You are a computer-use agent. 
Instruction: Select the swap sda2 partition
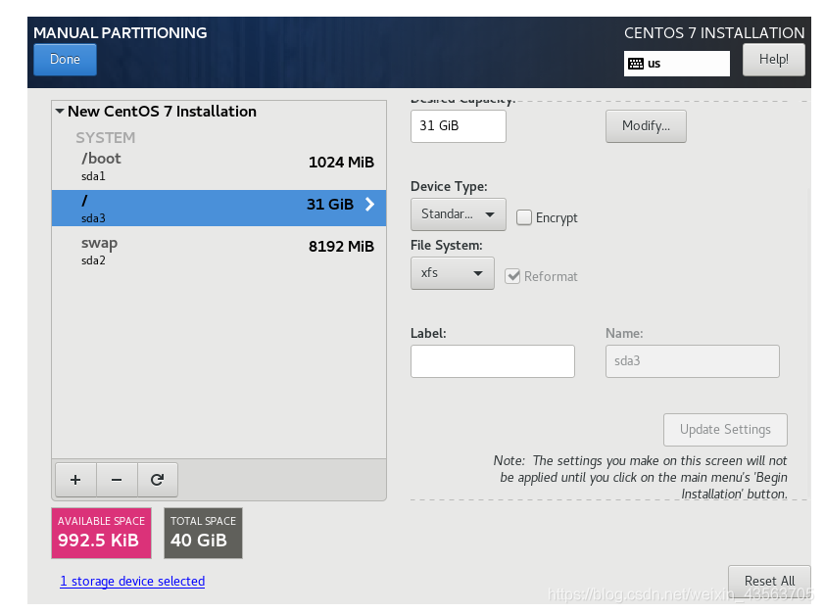[219, 251]
